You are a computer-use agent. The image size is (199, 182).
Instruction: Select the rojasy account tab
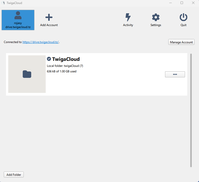point(18,20)
